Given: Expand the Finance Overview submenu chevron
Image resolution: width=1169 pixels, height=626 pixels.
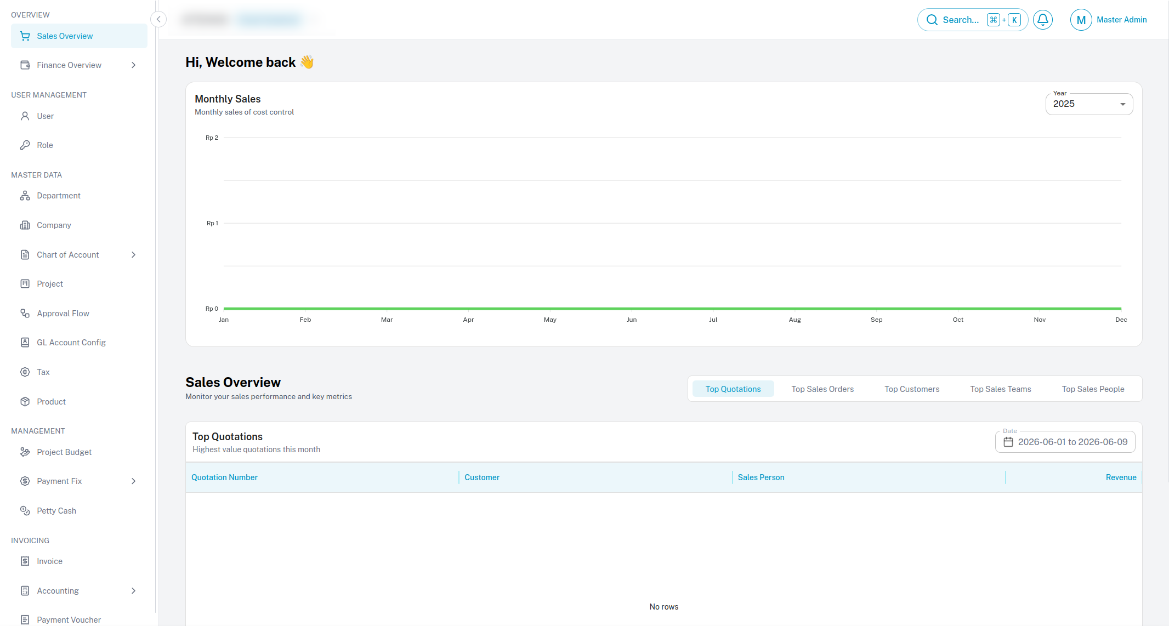Looking at the screenshot, I should click(x=134, y=65).
